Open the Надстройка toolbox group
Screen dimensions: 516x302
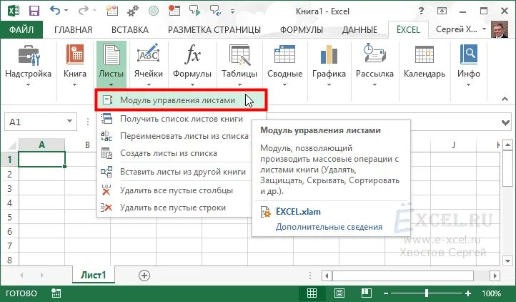[x=29, y=66]
